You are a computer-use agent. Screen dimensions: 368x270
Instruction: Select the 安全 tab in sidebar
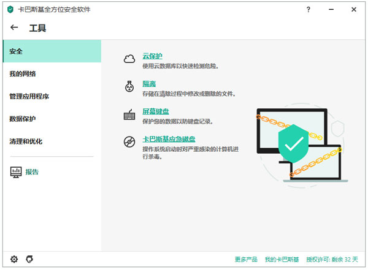pyautogui.click(x=52, y=51)
